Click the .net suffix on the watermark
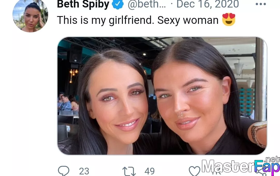The width and height of the screenshot is (280, 176). point(272,159)
